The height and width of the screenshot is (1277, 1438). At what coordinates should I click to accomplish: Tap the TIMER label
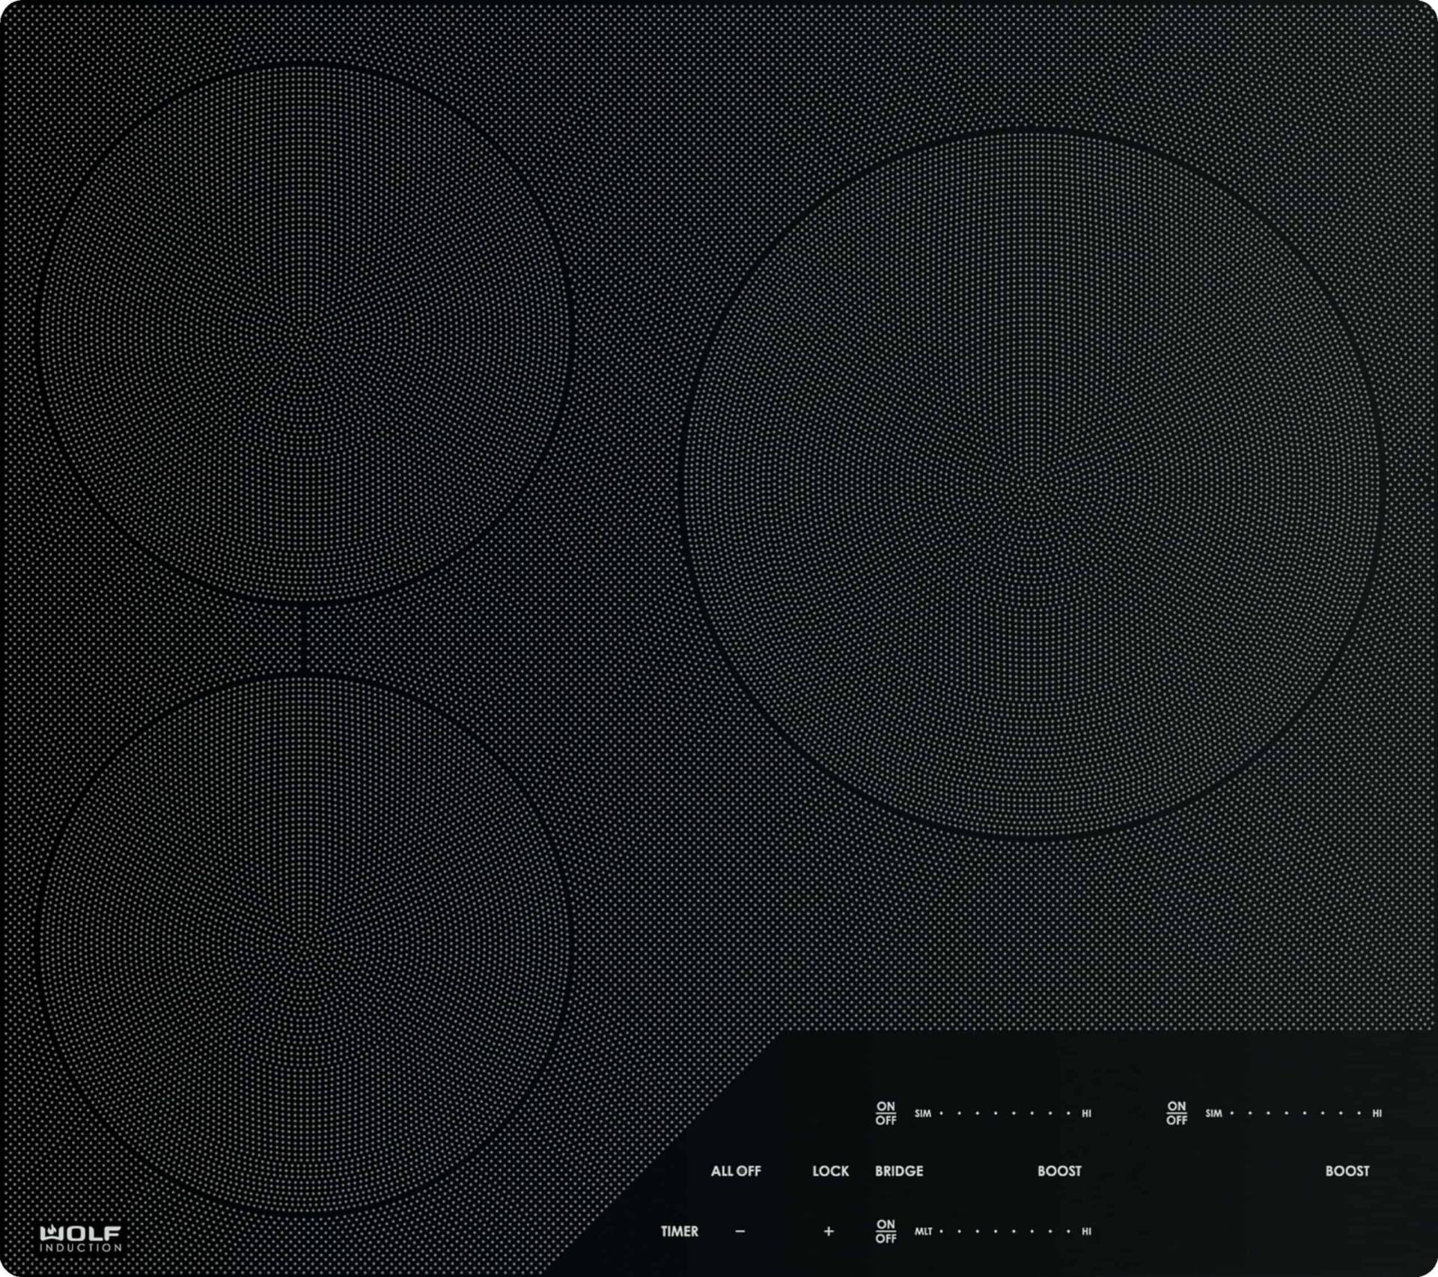click(679, 1231)
